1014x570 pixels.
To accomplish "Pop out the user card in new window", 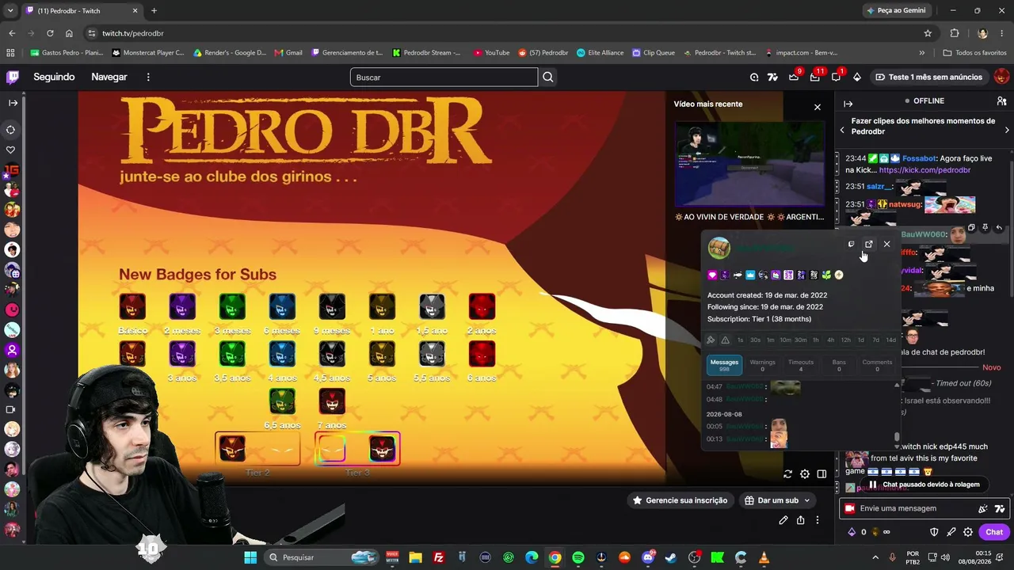I will 869,244.
